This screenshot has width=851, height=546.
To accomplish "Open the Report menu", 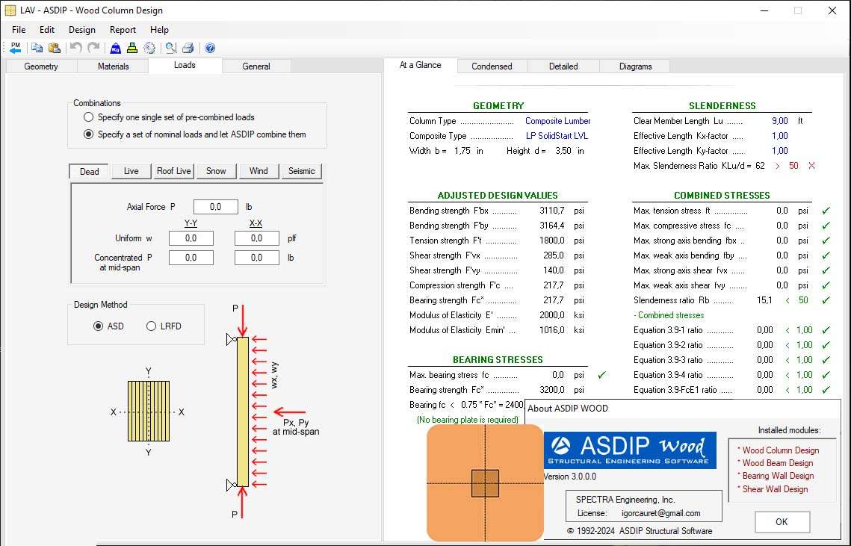I will coord(123,30).
